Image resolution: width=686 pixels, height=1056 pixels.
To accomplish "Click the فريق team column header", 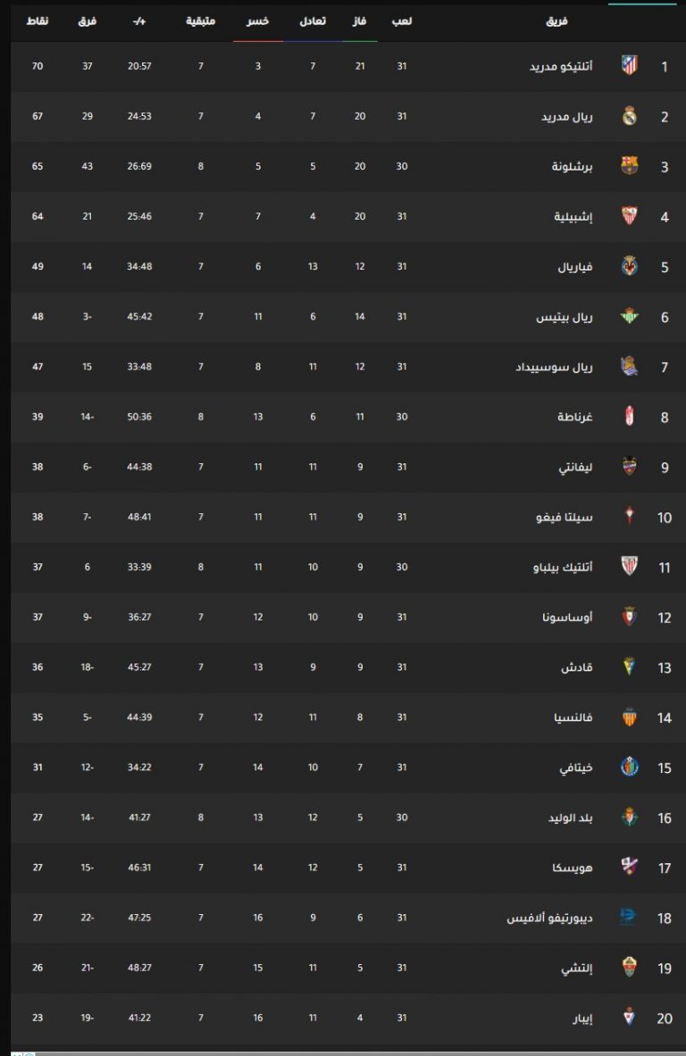I will 556,20.
